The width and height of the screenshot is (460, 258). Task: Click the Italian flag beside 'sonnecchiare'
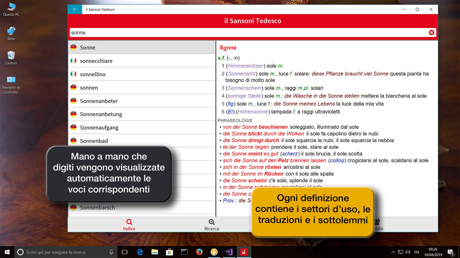(74, 61)
